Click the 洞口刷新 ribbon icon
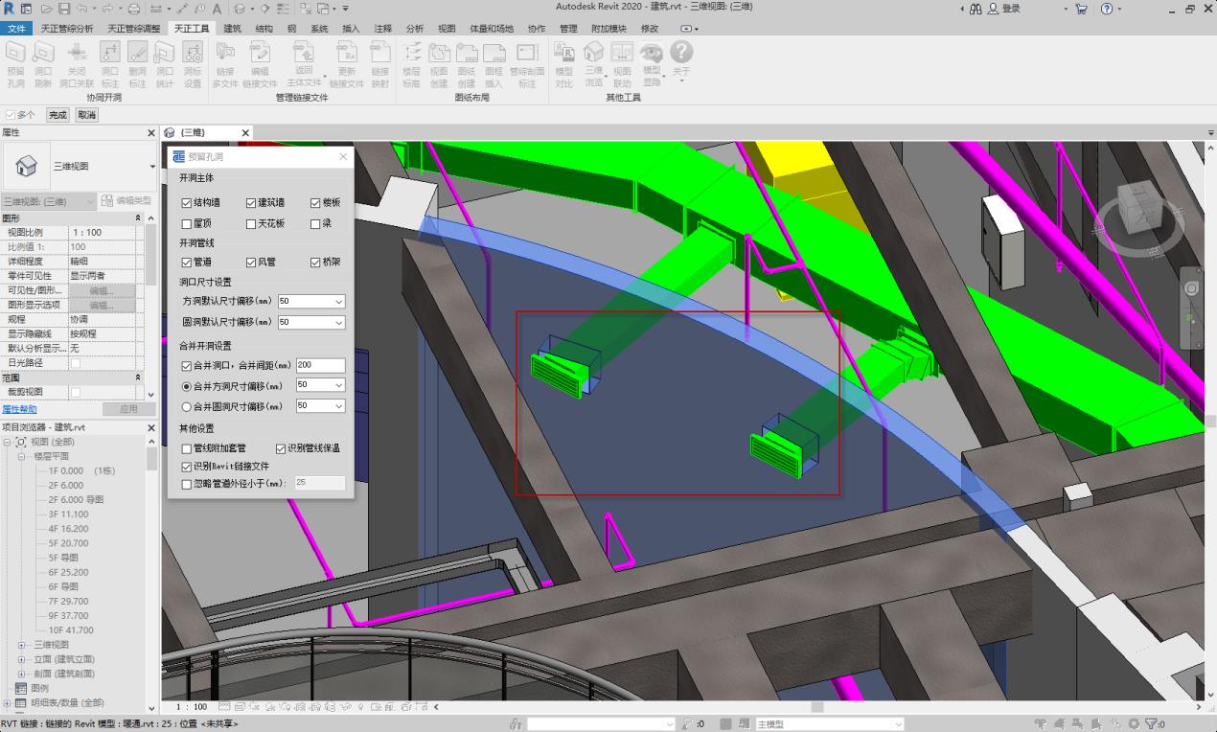 (43, 54)
